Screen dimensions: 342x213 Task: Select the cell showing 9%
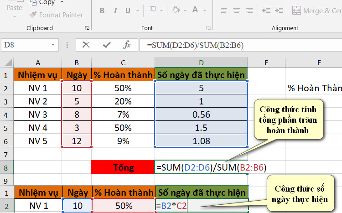[123, 141]
